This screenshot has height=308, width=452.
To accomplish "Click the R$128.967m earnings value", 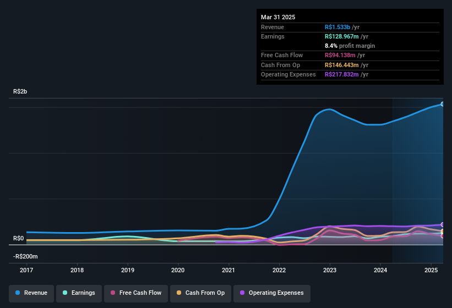I will (341, 36).
